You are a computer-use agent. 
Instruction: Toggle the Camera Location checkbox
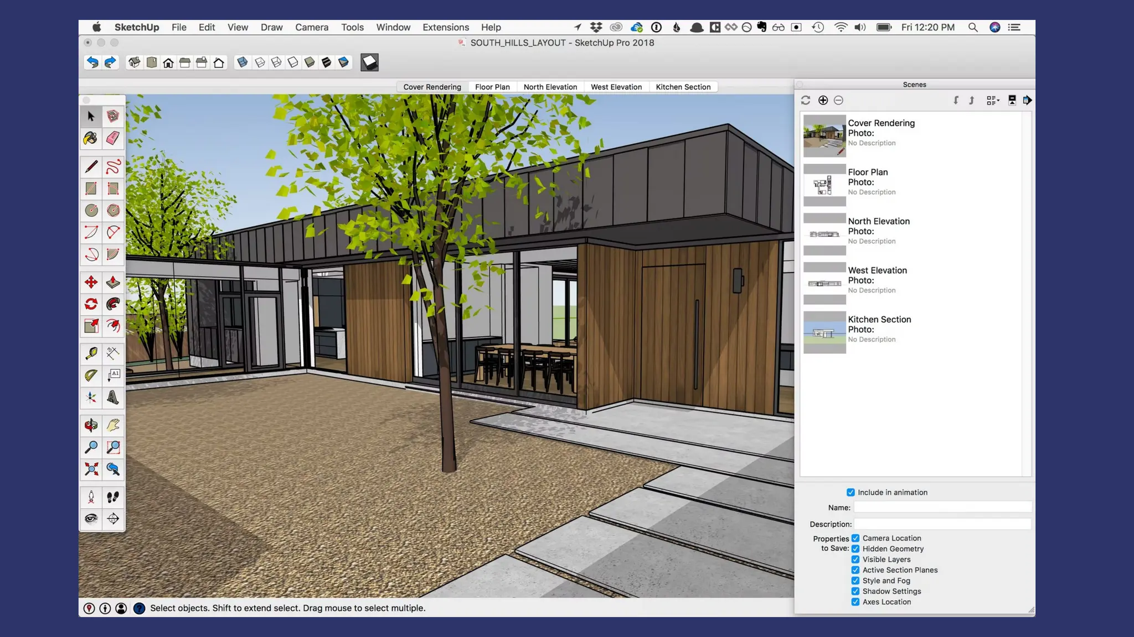pos(855,538)
